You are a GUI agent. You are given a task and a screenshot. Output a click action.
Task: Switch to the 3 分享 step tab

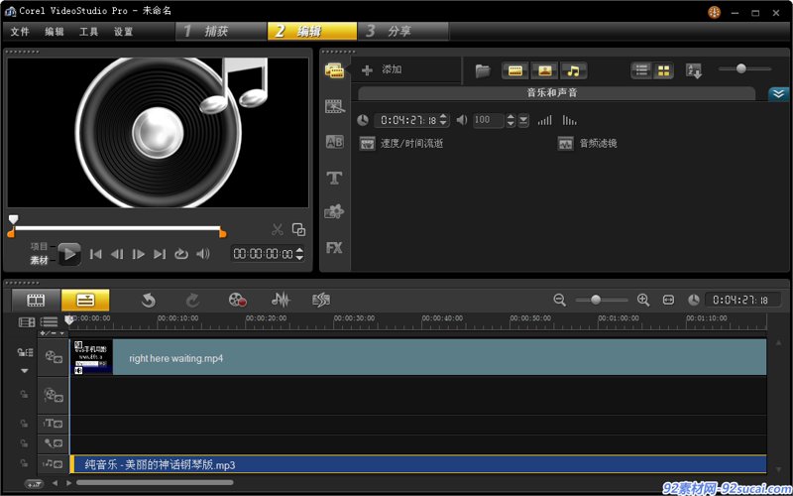tap(403, 32)
